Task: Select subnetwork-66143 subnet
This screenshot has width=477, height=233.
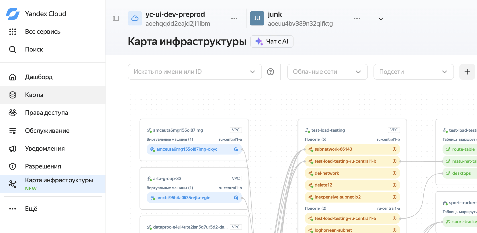Action: click(x=352, y=149)
